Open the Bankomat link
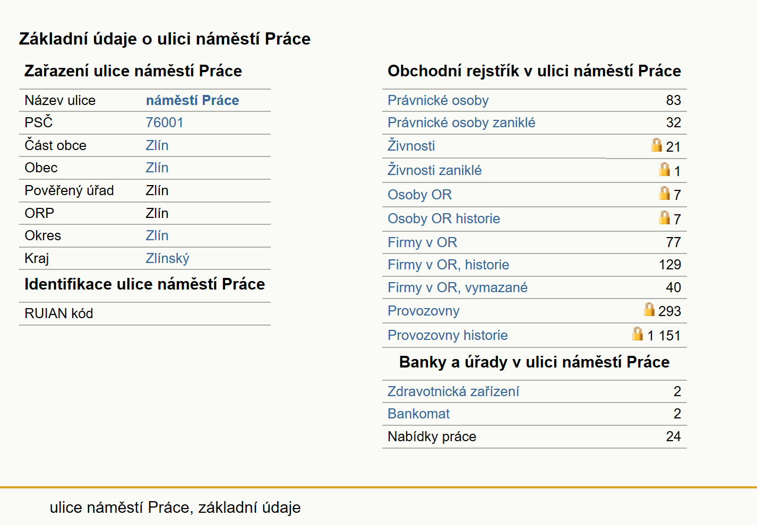Viewport: 757px width, 525px height. (418, 414)
